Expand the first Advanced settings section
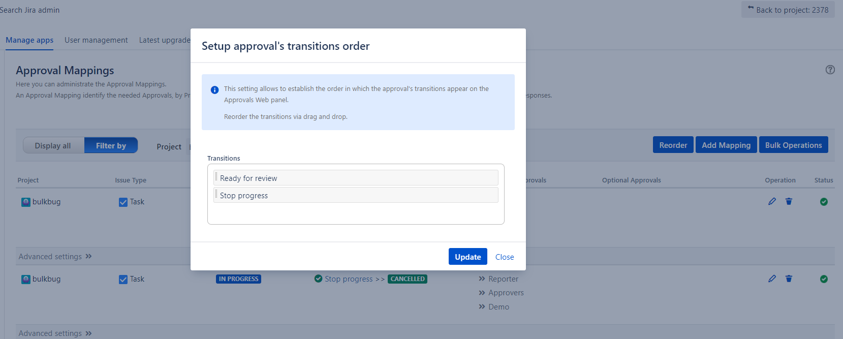Image resolution: width=843 pixels, height=339 pixels. (x=55, y=257)
